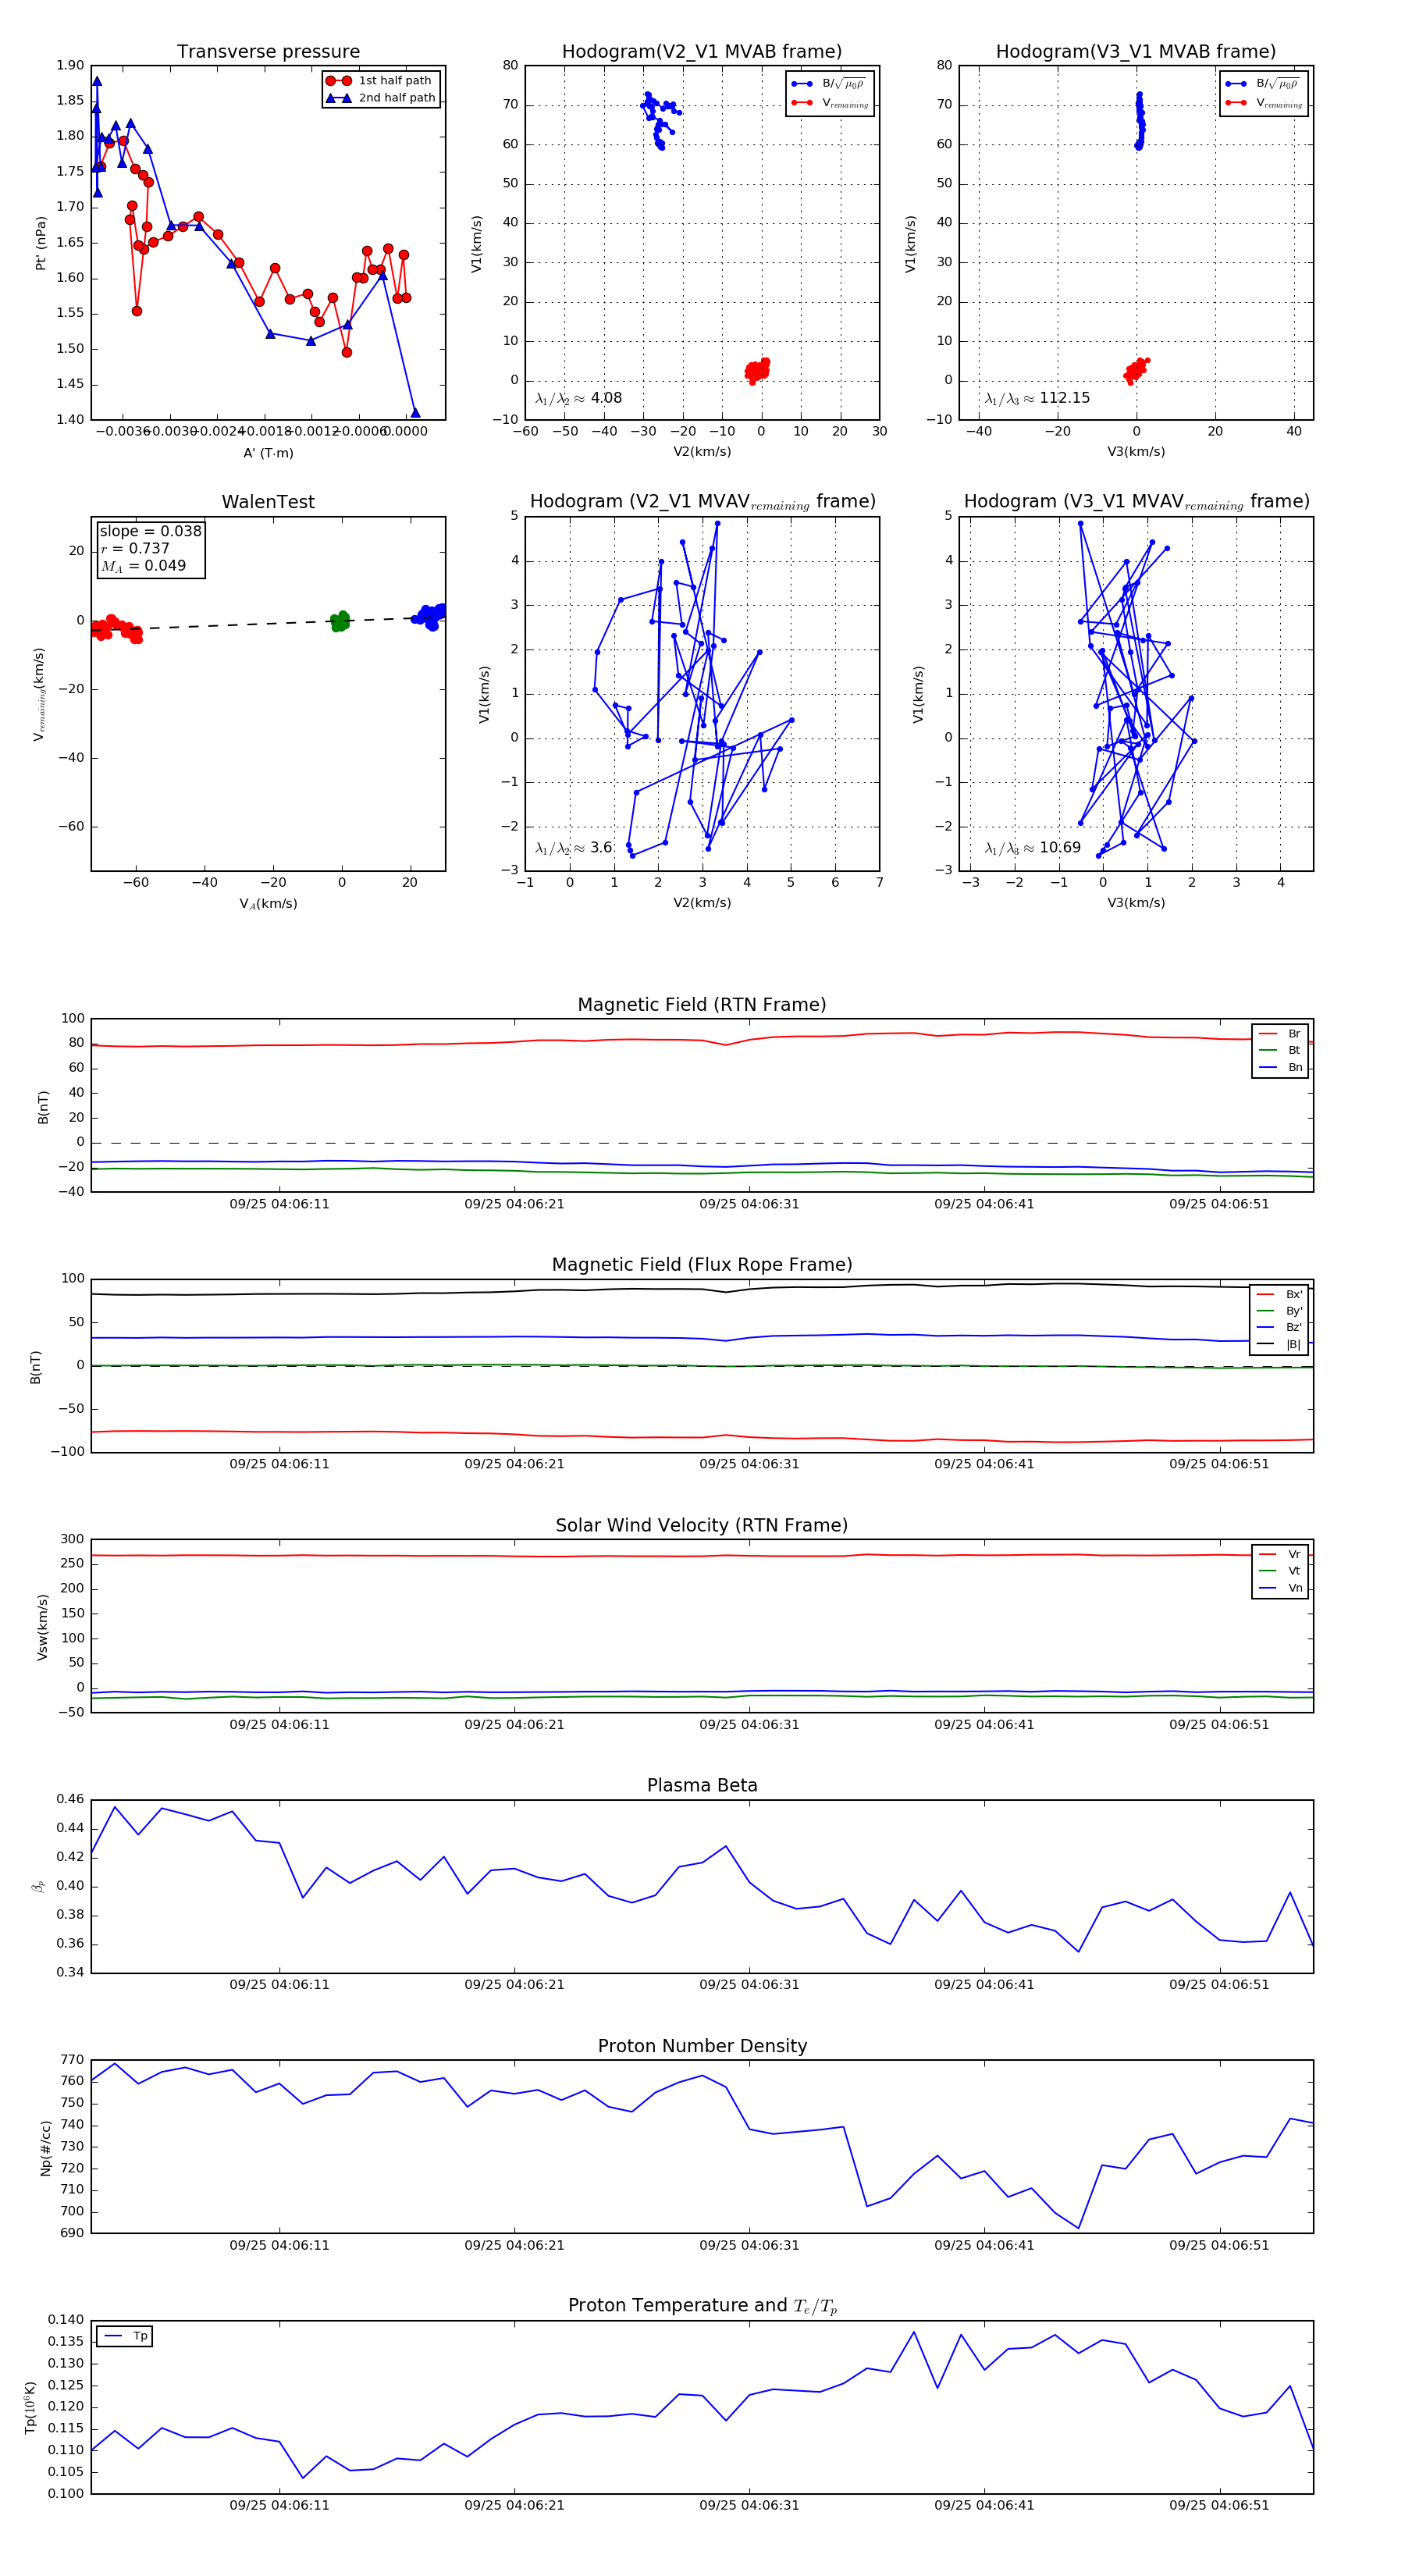Click the 'r = 0.737' annotation
The height and width of the screenshot is (2576, 1405).
pos(135,548)
